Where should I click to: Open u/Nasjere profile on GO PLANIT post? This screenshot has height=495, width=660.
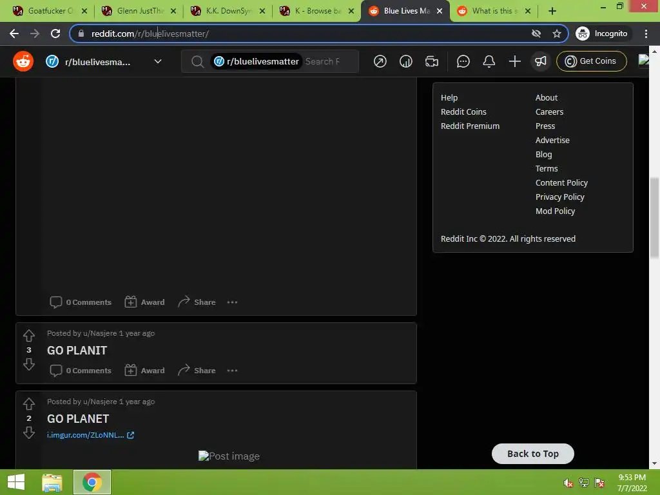point(100,333)
